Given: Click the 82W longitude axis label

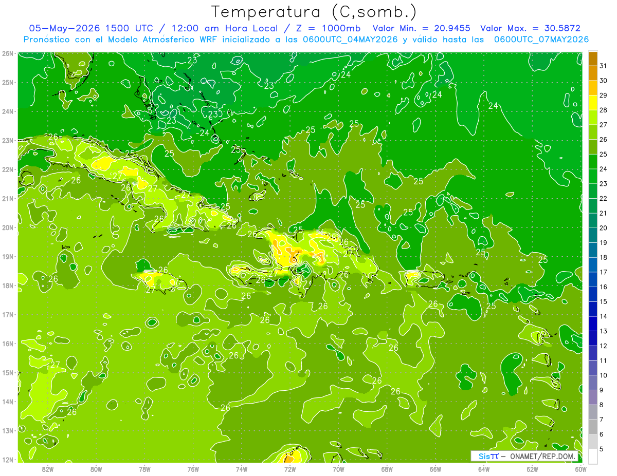Looking at the screenshot, I should (48, 469).
